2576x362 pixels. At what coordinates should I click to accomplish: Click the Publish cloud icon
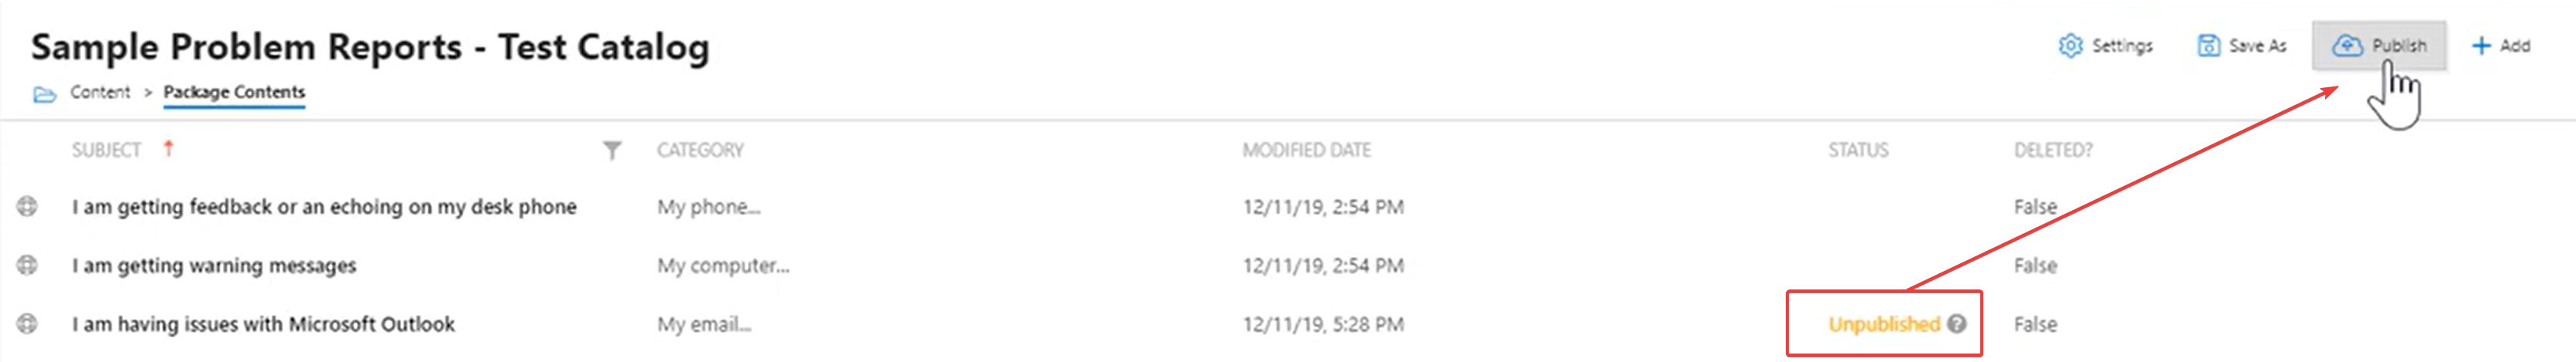[x=2347, y=45]
